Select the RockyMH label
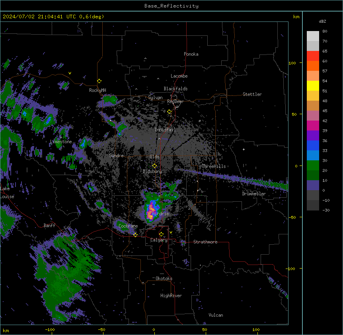Screen dimensions: 343x335 point(97,90)
